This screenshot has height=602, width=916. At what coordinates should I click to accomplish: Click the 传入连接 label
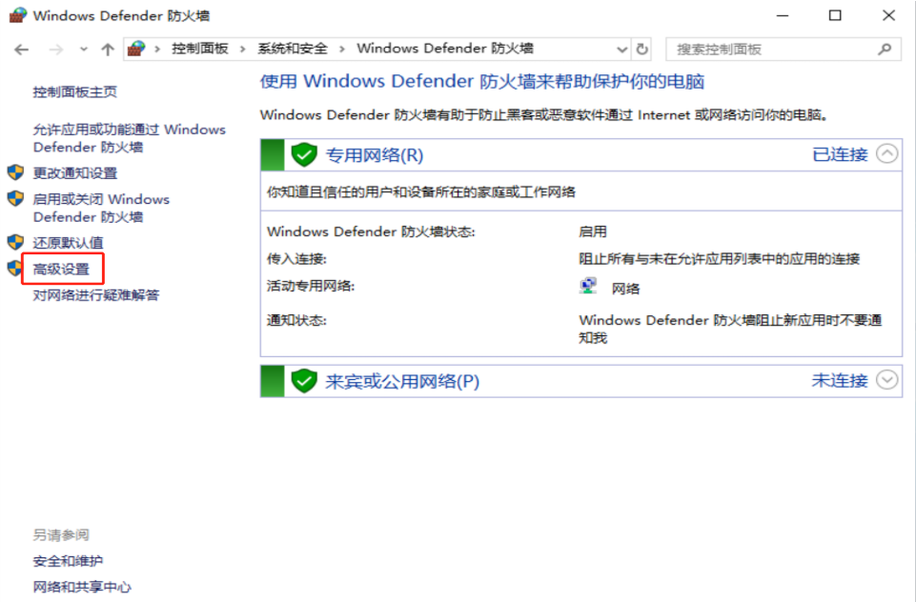pos(296,259)
